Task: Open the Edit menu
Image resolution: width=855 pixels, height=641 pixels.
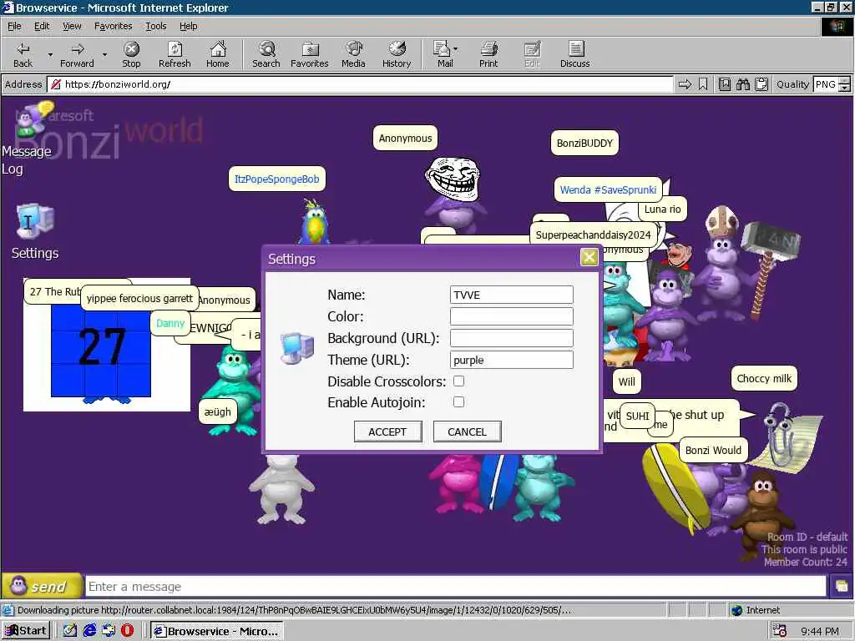Action: 42,26
